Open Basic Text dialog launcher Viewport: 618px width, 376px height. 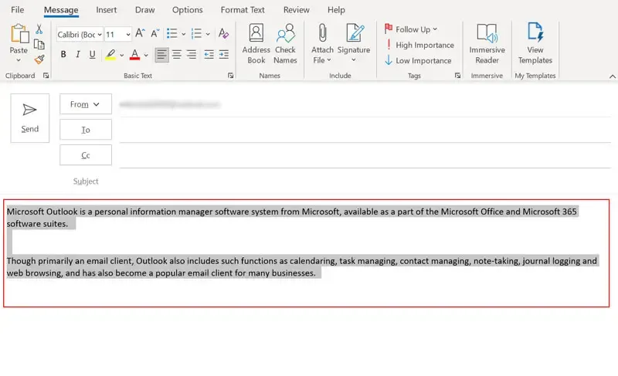click(230, 76)
